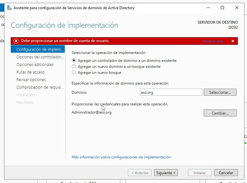The width and height of the screenshot is (247, 183).
Task: Dismiss the error banner with X
Action: pyautogui.click(x=232, y=41)
